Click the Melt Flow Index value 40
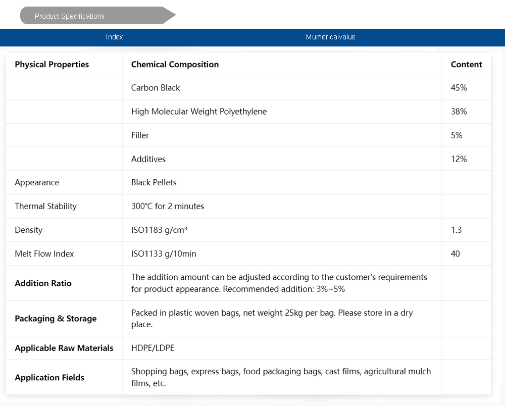 [x=455, y=253]
